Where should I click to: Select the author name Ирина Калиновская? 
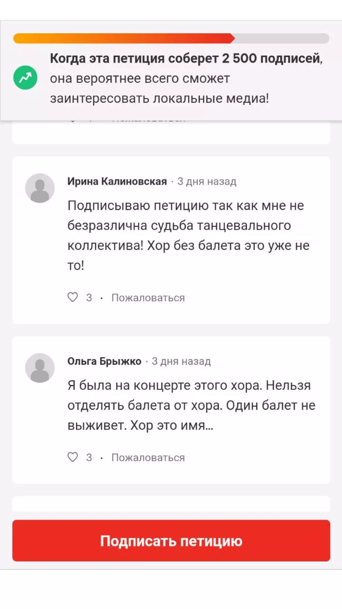pos(117,181)
